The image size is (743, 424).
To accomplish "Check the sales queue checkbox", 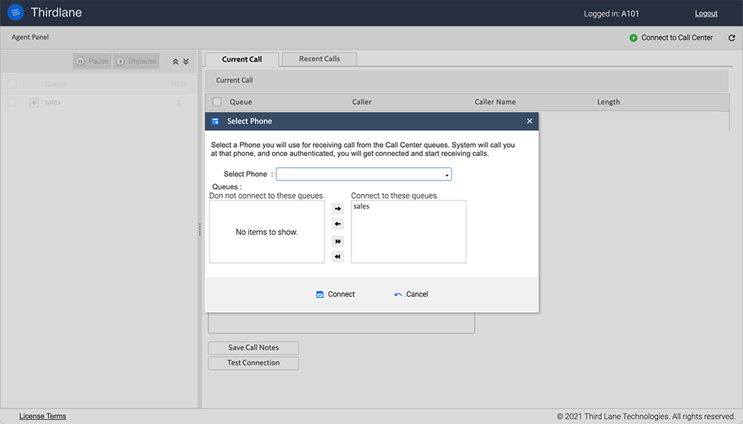I will [12, 102].
